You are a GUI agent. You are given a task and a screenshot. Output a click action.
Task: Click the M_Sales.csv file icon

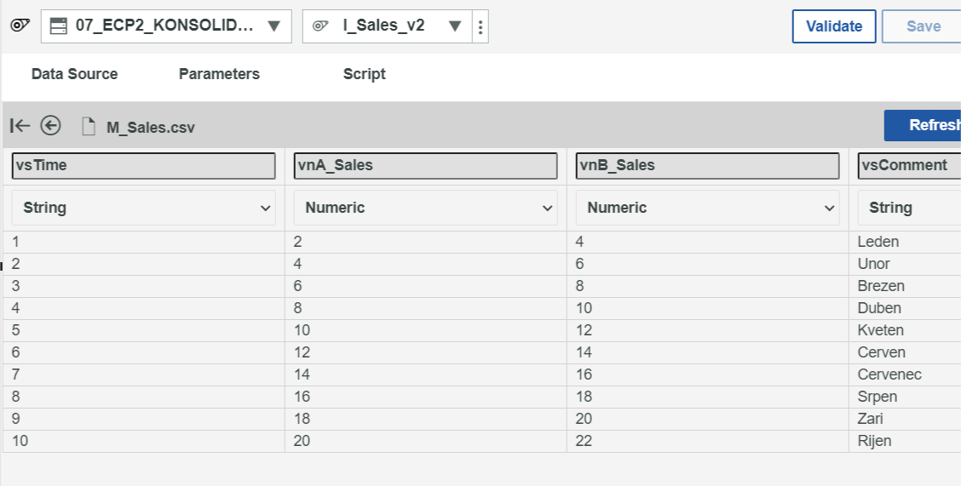89,126
